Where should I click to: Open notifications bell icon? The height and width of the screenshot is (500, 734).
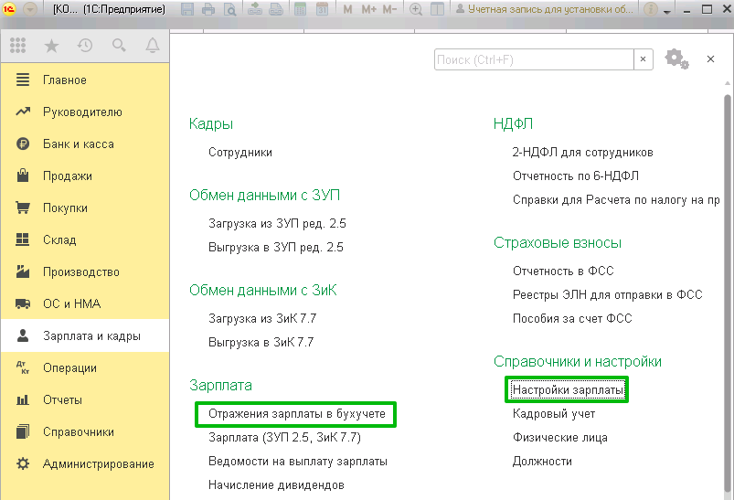[152, 46]
